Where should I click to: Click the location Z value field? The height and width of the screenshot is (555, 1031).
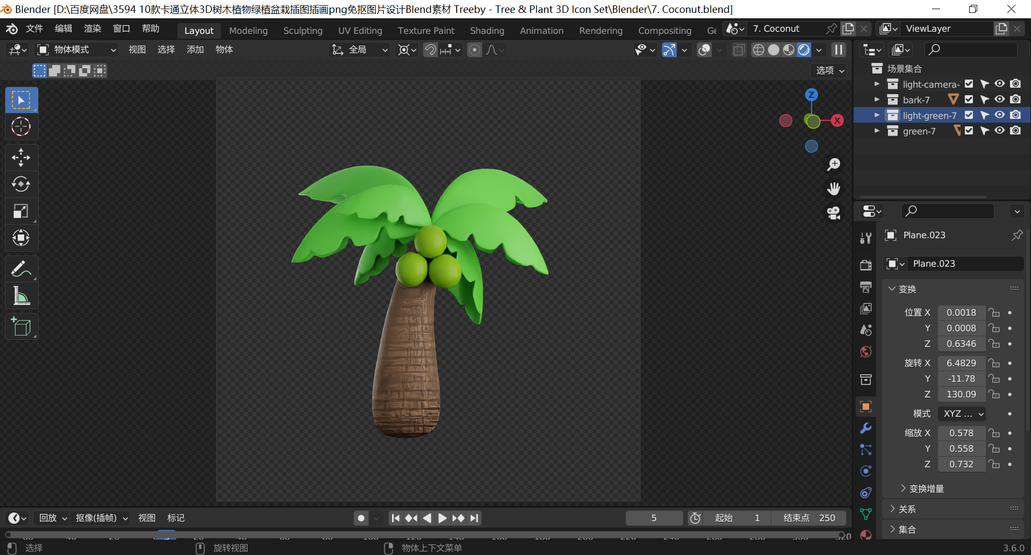click(962, 344)
